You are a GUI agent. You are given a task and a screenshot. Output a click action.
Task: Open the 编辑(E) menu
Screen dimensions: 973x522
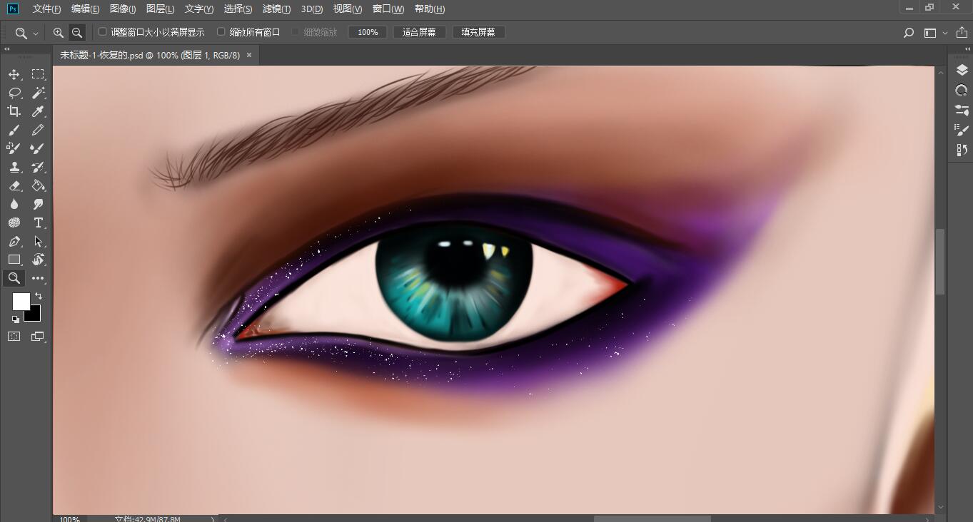[x=86, y=9]
